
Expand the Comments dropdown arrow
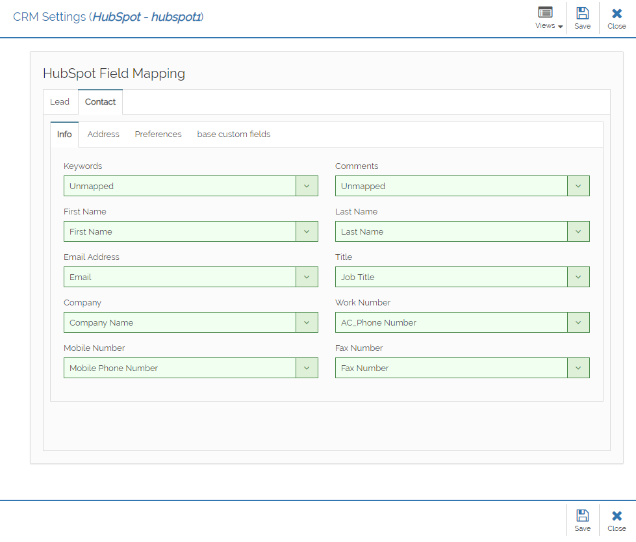578,187
